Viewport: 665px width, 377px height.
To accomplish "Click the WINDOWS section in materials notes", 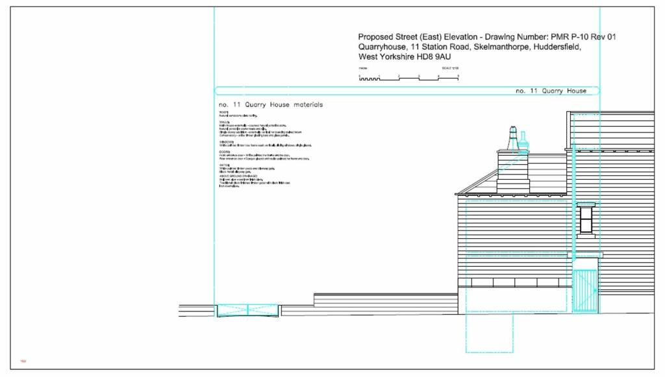I will click(265, 143).
